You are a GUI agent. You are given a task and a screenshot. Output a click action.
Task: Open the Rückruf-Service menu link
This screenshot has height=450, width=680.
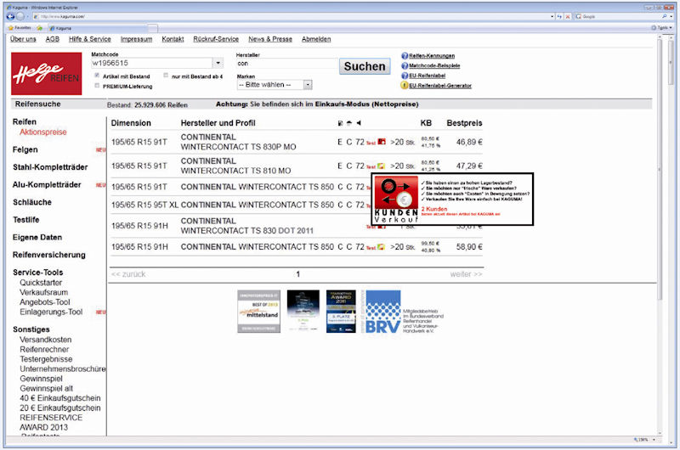pyautogui.click(x=216, y=39)
